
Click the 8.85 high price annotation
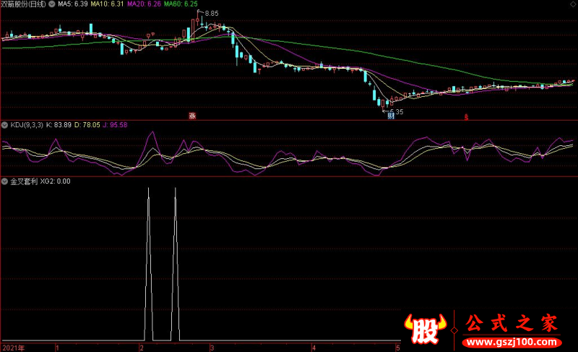tap(211, 14)
